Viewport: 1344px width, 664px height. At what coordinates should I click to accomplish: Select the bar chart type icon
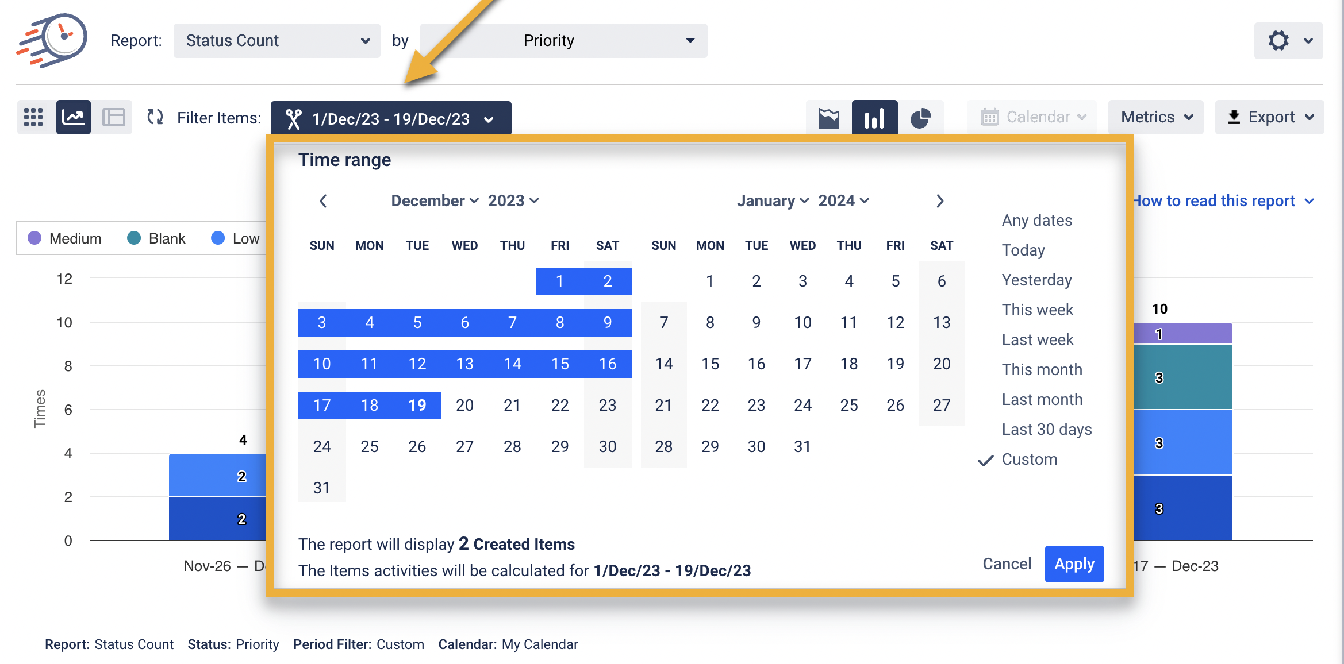[874, 118]
